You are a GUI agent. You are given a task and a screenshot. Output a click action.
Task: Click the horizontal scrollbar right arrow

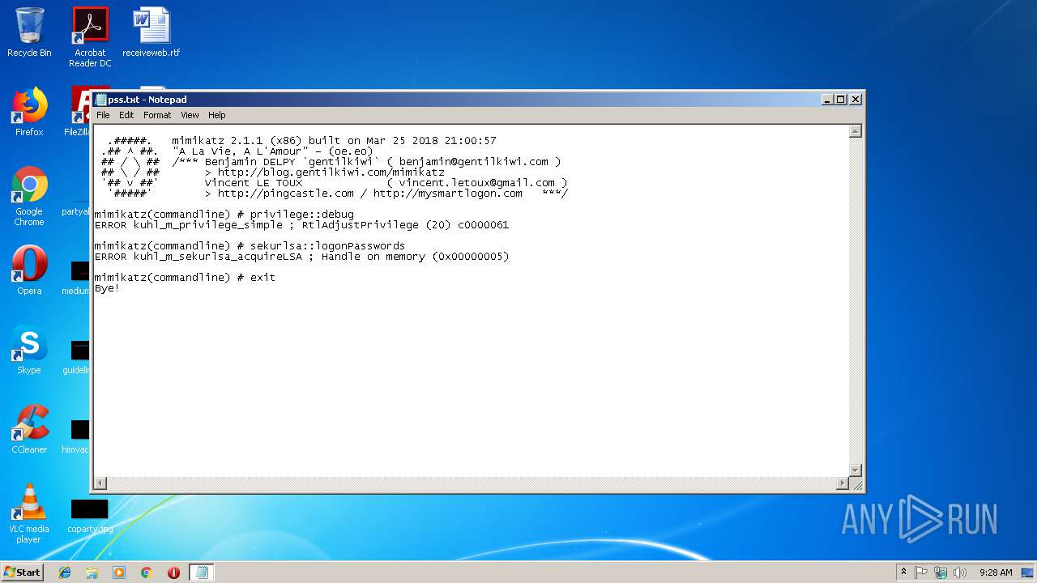842,483
